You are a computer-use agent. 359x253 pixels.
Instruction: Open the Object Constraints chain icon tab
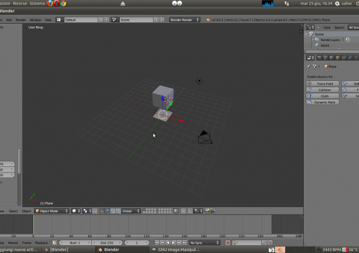344,58
